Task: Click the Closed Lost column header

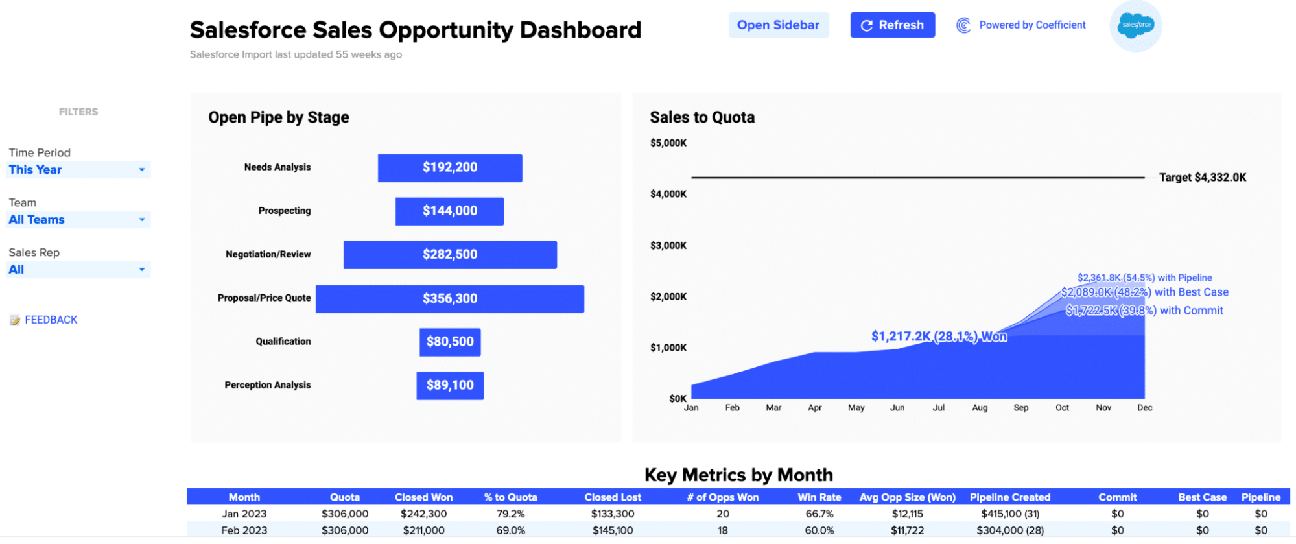Action: (x=613, y=497)
